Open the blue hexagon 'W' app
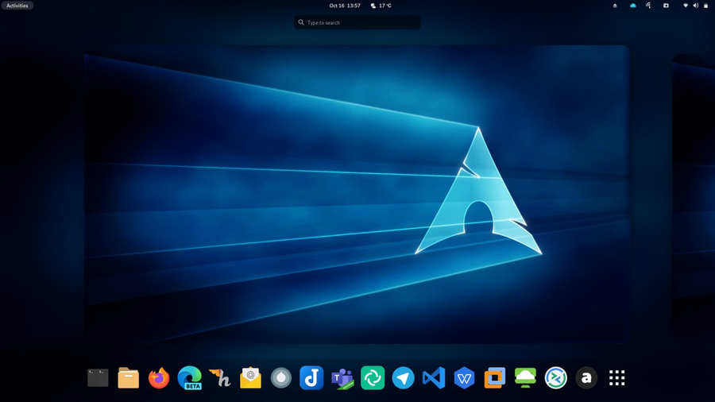 [464, 378]
